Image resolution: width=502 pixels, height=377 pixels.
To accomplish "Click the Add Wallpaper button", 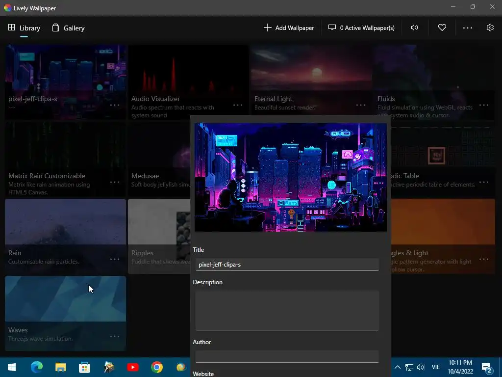I will pos(289,28).
